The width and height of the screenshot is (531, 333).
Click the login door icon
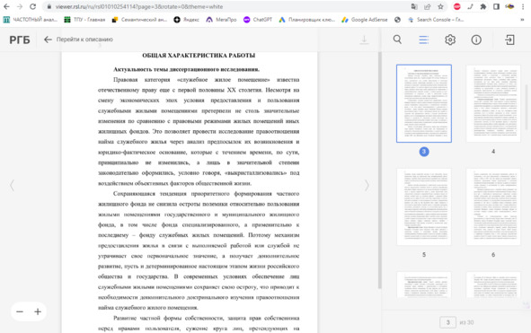pyautogui.click(x=509, y=39)
